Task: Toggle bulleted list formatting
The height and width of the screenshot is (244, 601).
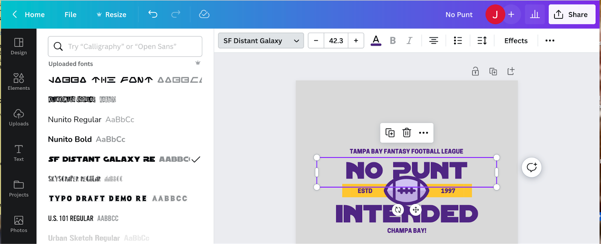Action: coord(458,41)
